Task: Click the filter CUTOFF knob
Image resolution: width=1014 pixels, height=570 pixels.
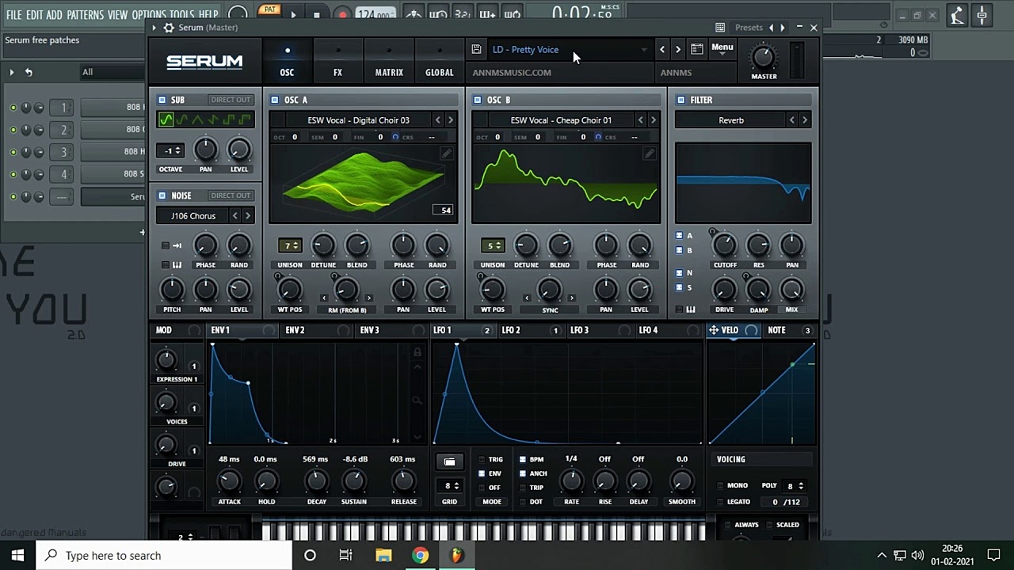Action: [x=724, y=245]
